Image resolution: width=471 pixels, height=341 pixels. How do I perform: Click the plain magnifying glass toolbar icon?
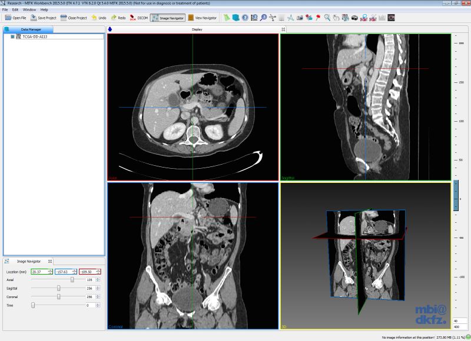coord(327,18)
